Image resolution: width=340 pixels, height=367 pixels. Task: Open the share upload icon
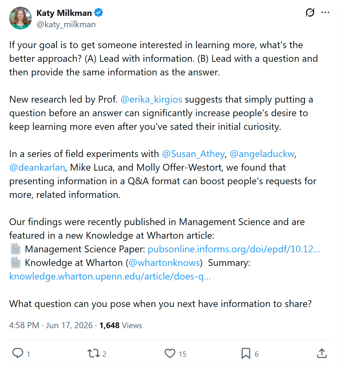[x=322, y=353]
